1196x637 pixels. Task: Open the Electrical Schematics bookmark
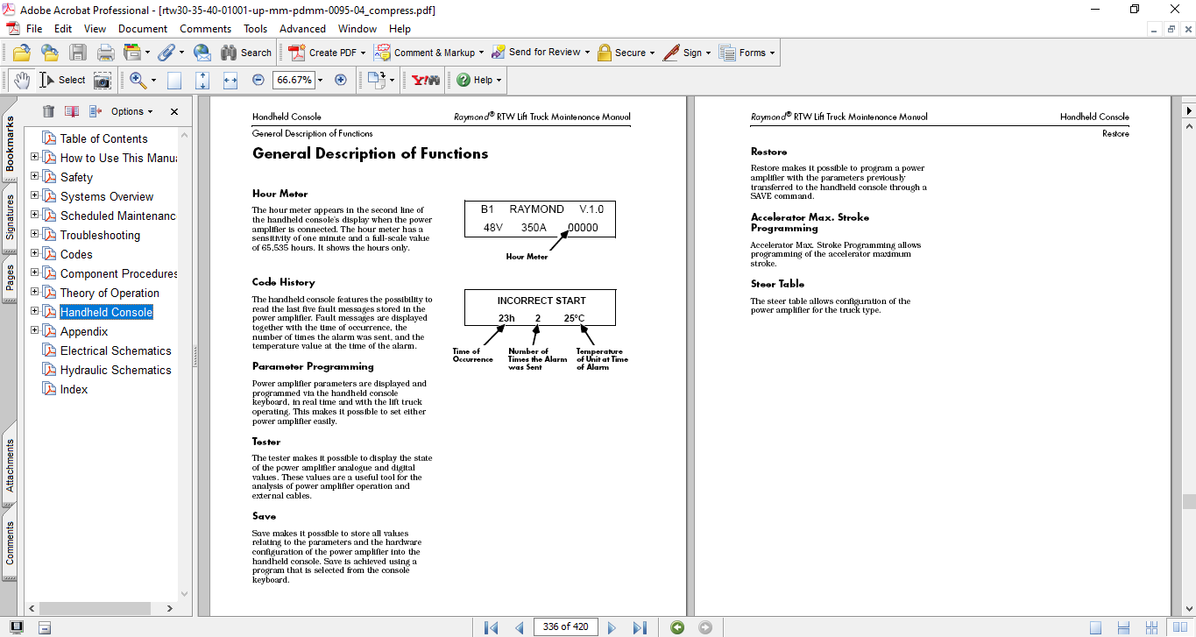tap(116, 350)
